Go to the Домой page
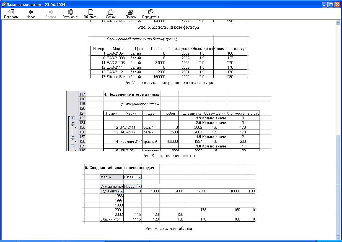This screenshot has width=342, height=242. click(111, 14)
